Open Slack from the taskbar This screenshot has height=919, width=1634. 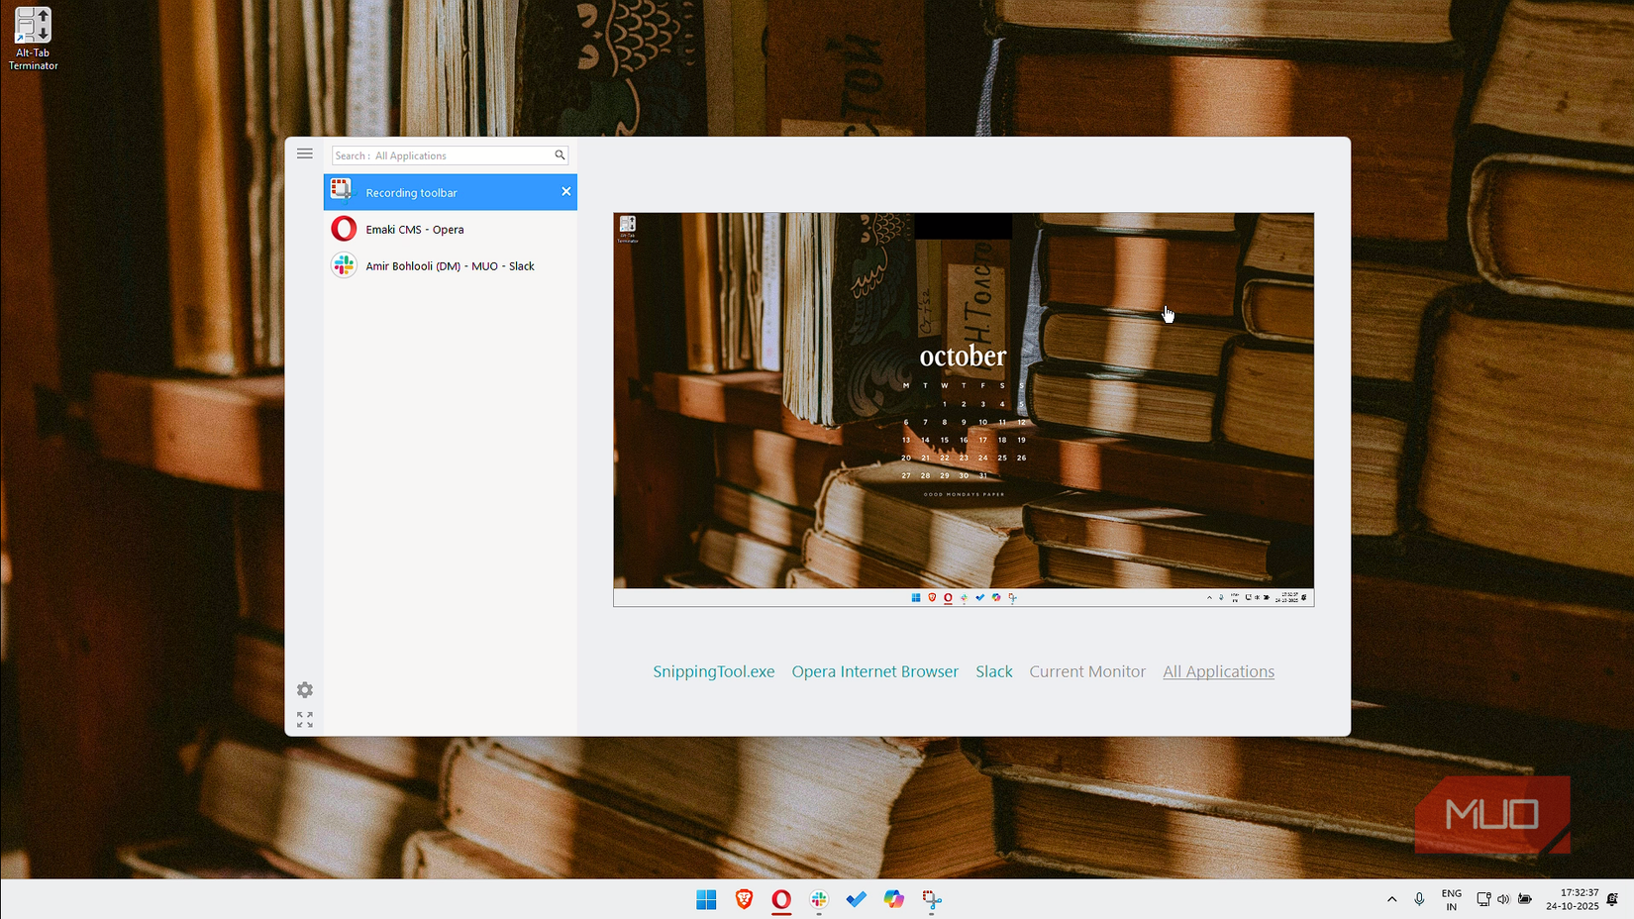coord(818,899)
